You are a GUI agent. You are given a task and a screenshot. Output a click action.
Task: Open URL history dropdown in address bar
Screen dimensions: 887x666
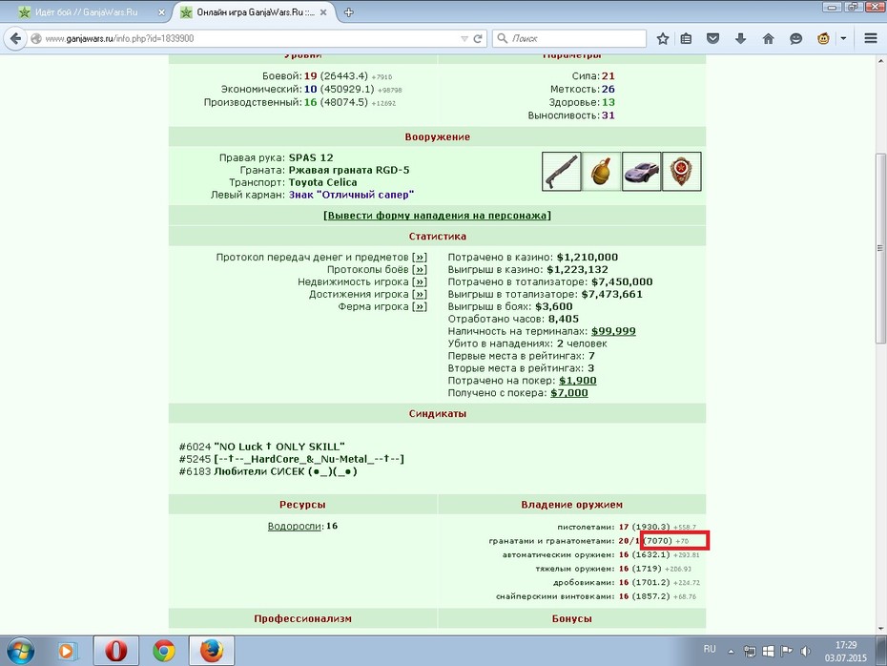[464, 38]
